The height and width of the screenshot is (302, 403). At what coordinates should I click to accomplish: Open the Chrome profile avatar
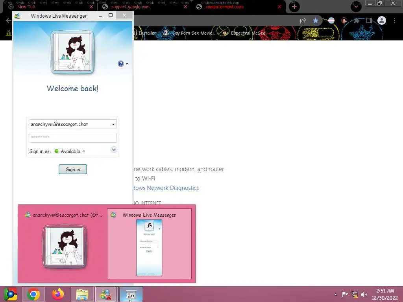pos(382,20)
